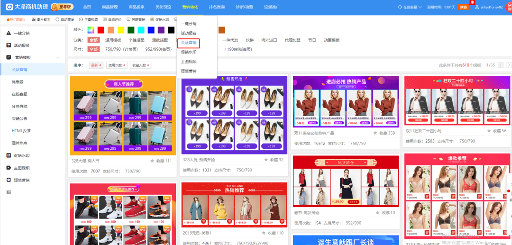Open 自动评价 from the hot functions bar
This screenshot has width=512, height=245.
(112, 19)
